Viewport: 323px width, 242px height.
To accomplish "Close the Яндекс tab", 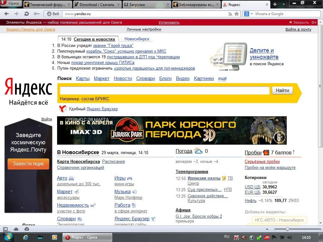I will (267, 4).
